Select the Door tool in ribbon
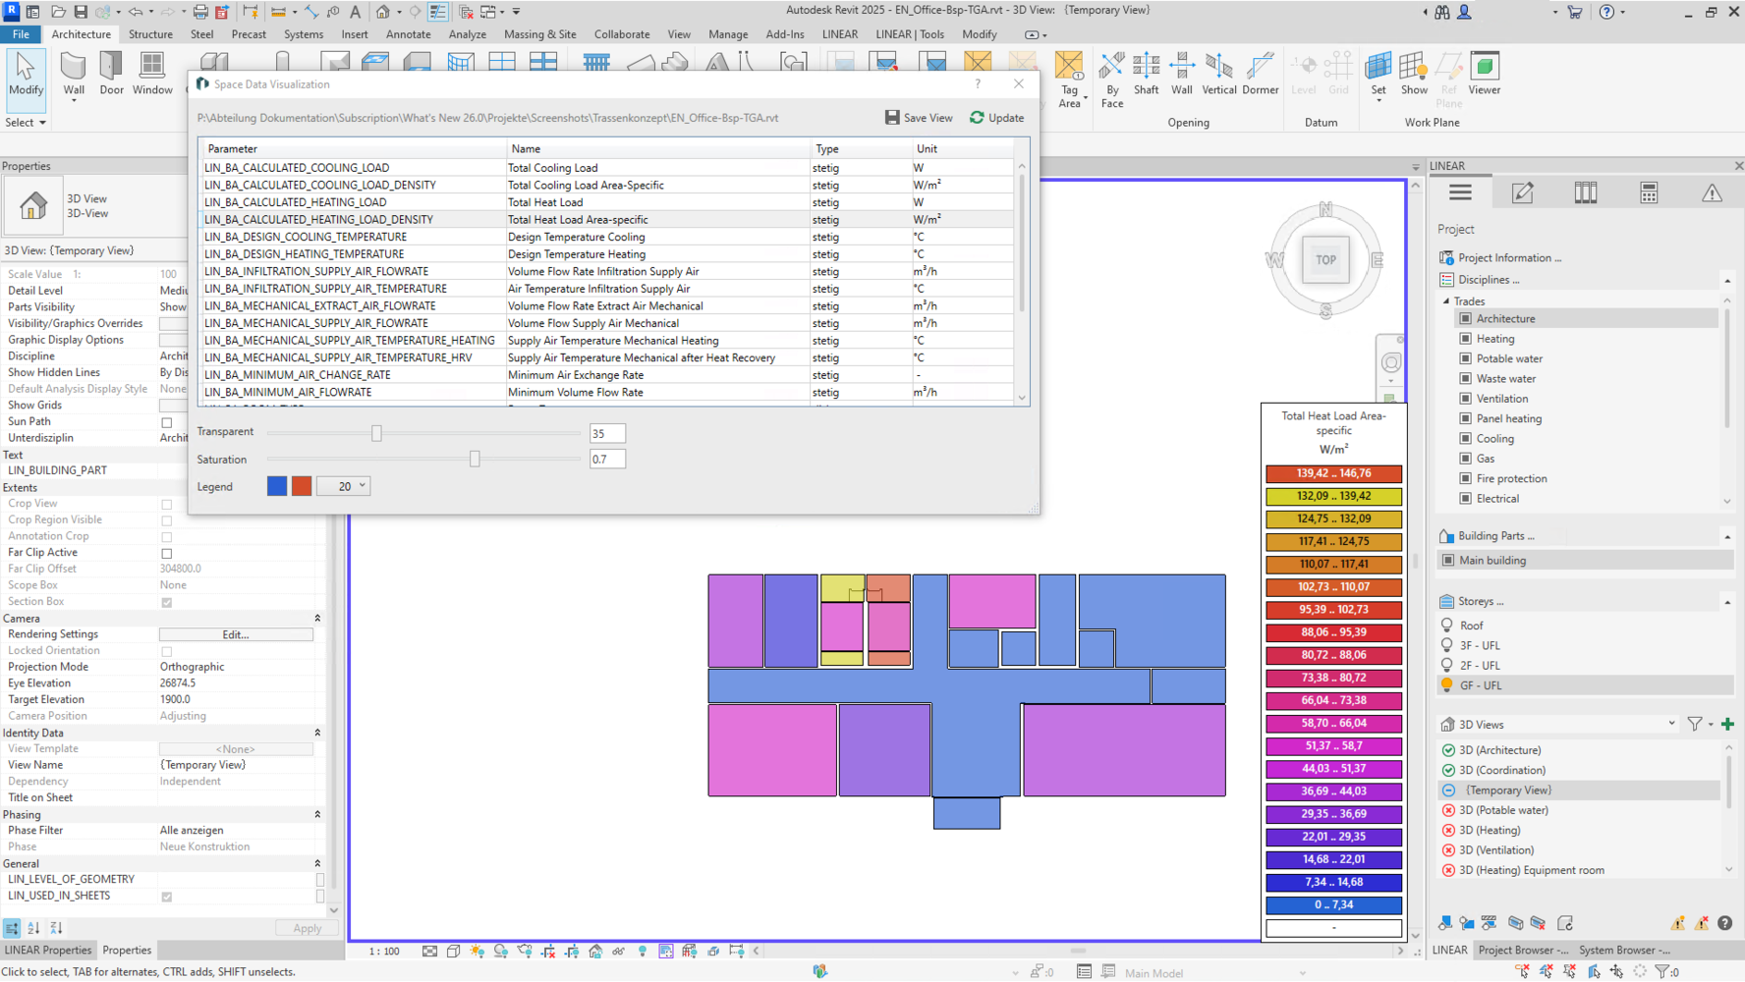Image resolution: width=1745 pixels, height=982 pixels. tap(111, 74)
